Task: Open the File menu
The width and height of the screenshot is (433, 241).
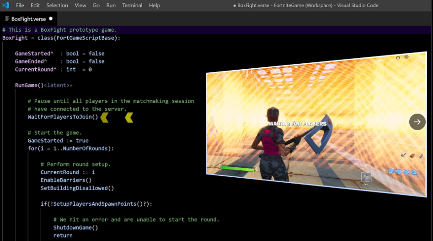Action: pyautogui.click(x=20, y=5)
